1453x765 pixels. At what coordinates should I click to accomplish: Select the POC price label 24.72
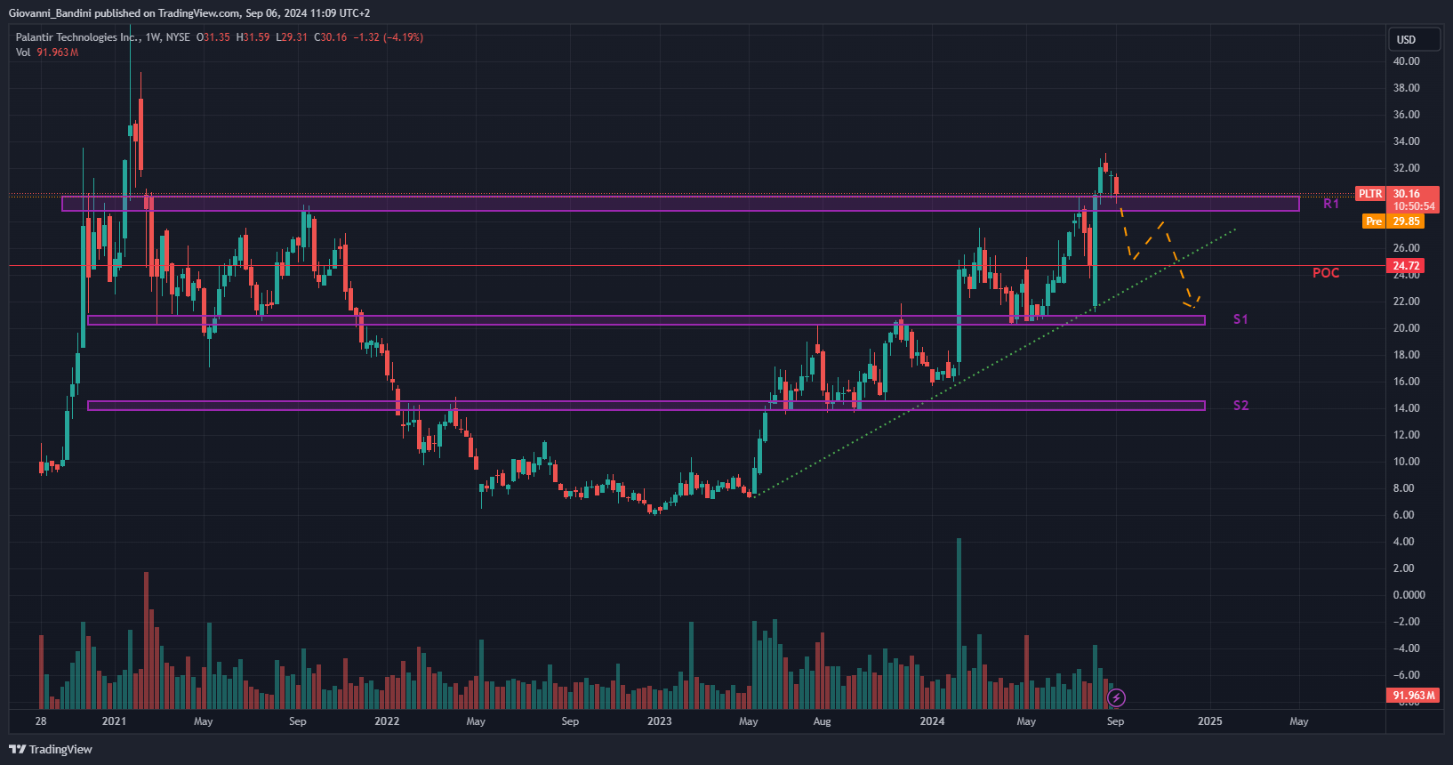(1406, 266)
